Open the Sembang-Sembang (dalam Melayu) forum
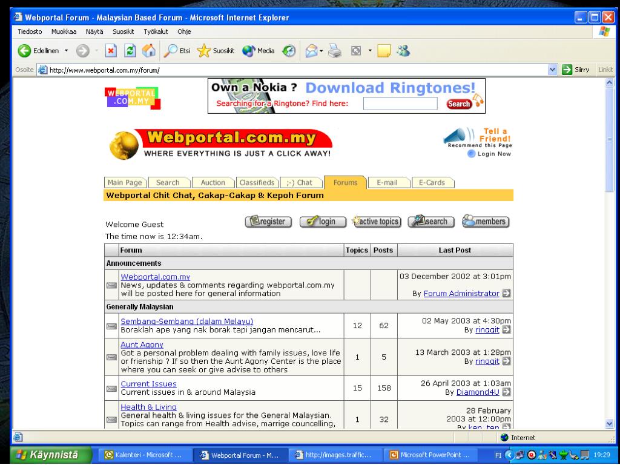 tap(187, 321)
